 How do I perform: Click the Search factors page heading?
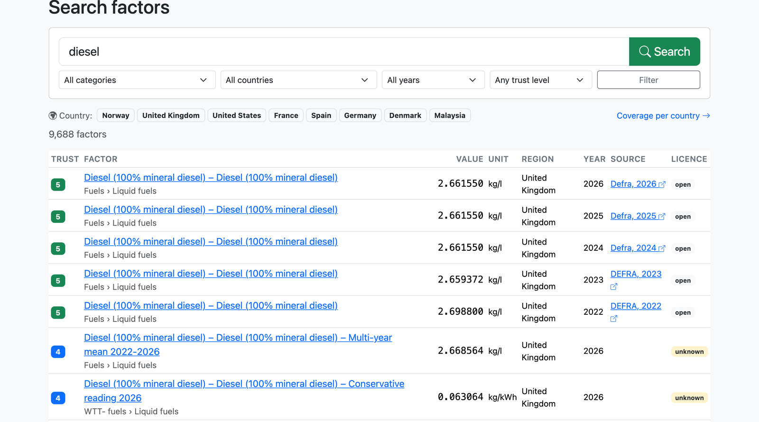tap(109, 8)
